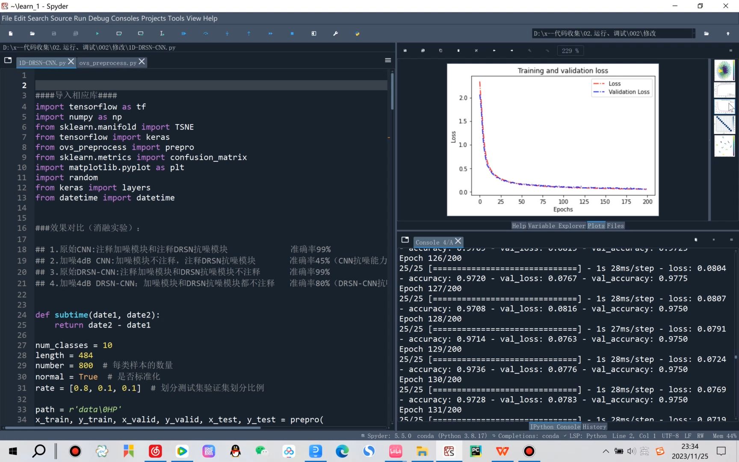Continue debugger execution until next breakpoint
This screenshot has width=739, height=462.
[270, 33]
